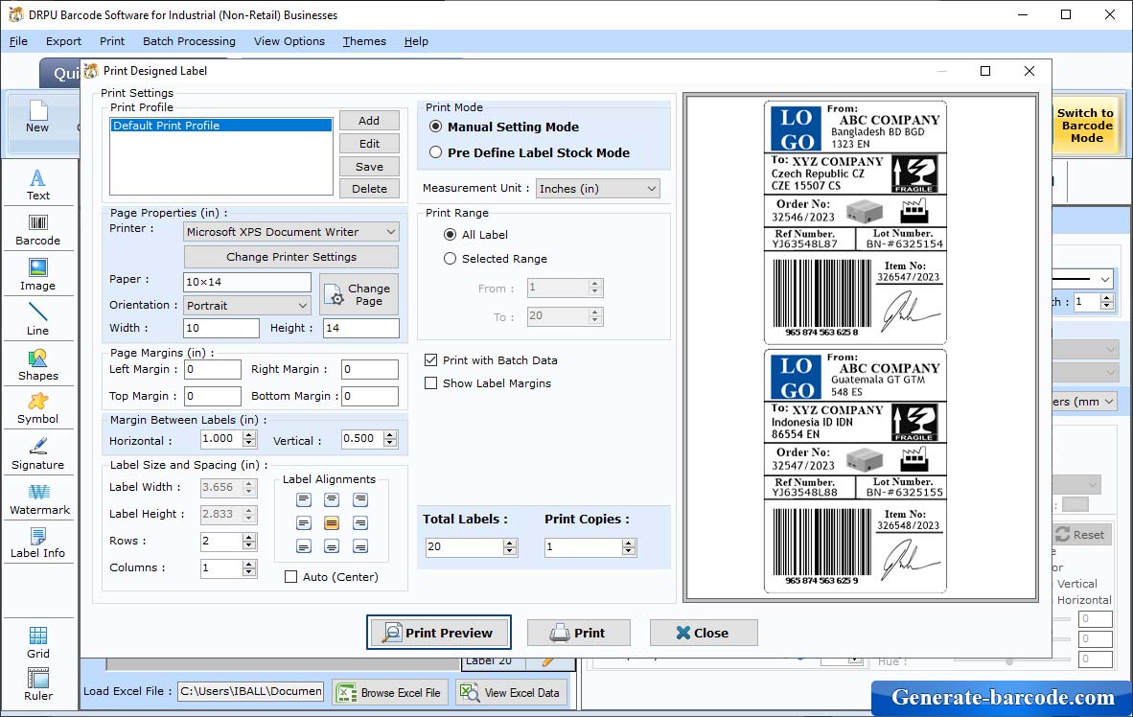
Task: Check the Auto (Center) checkbox
Action: pyautogui.click(x=291, y=577)
